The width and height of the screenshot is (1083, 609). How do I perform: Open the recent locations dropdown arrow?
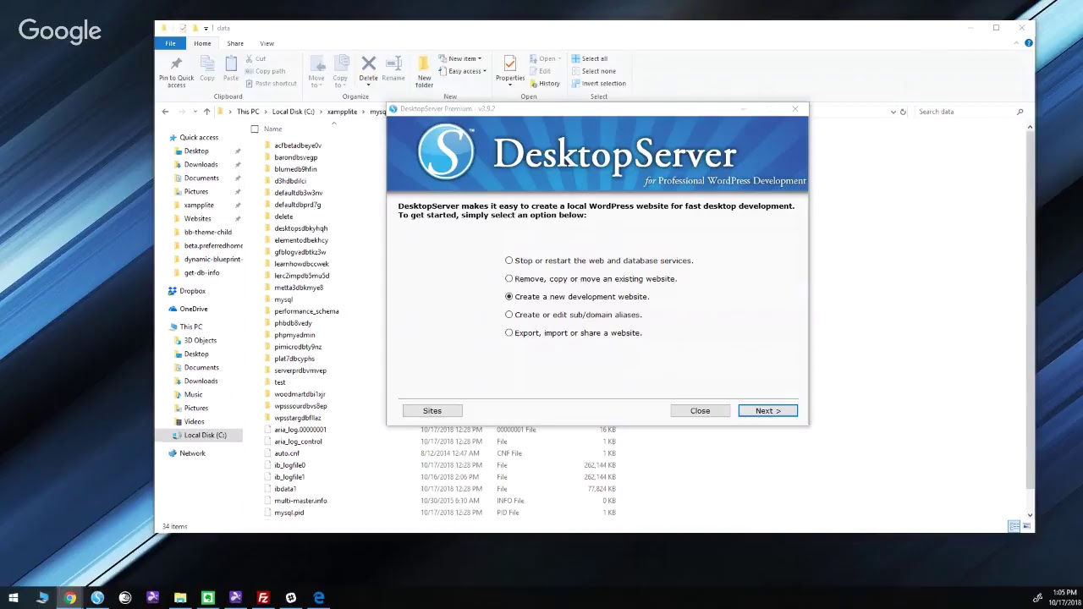195,112
